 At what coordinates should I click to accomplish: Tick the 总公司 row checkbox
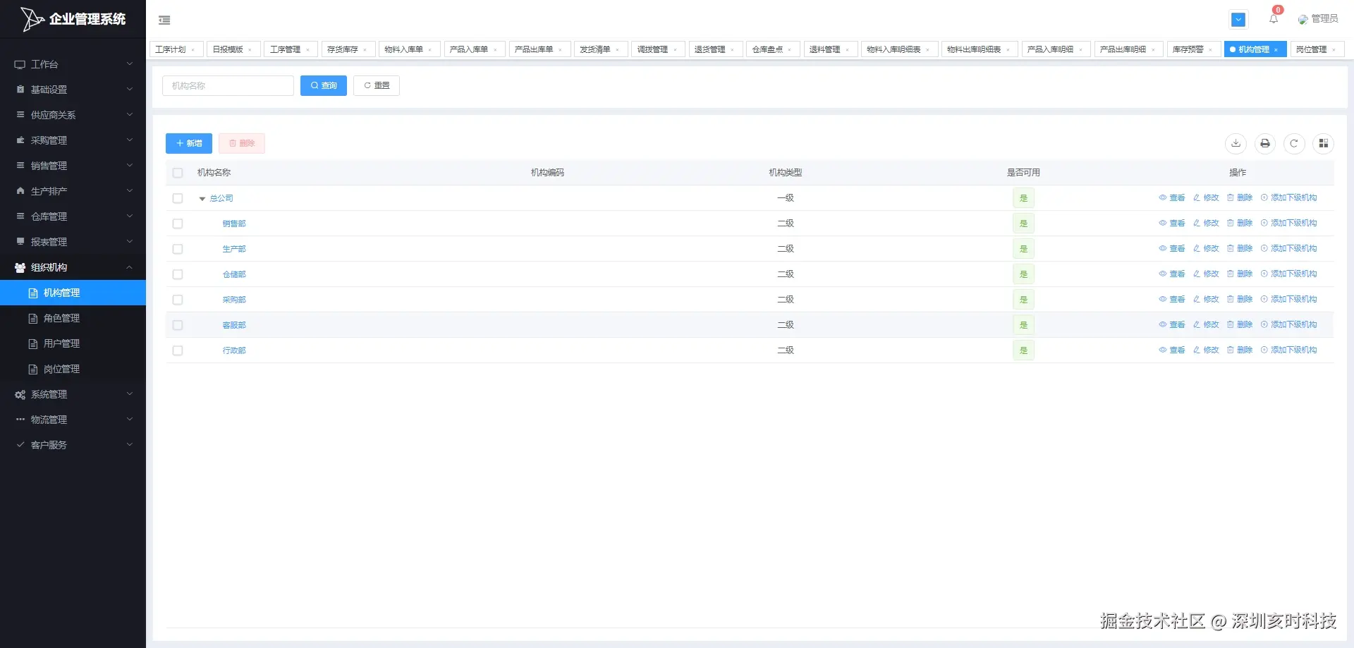click(178, 198)
